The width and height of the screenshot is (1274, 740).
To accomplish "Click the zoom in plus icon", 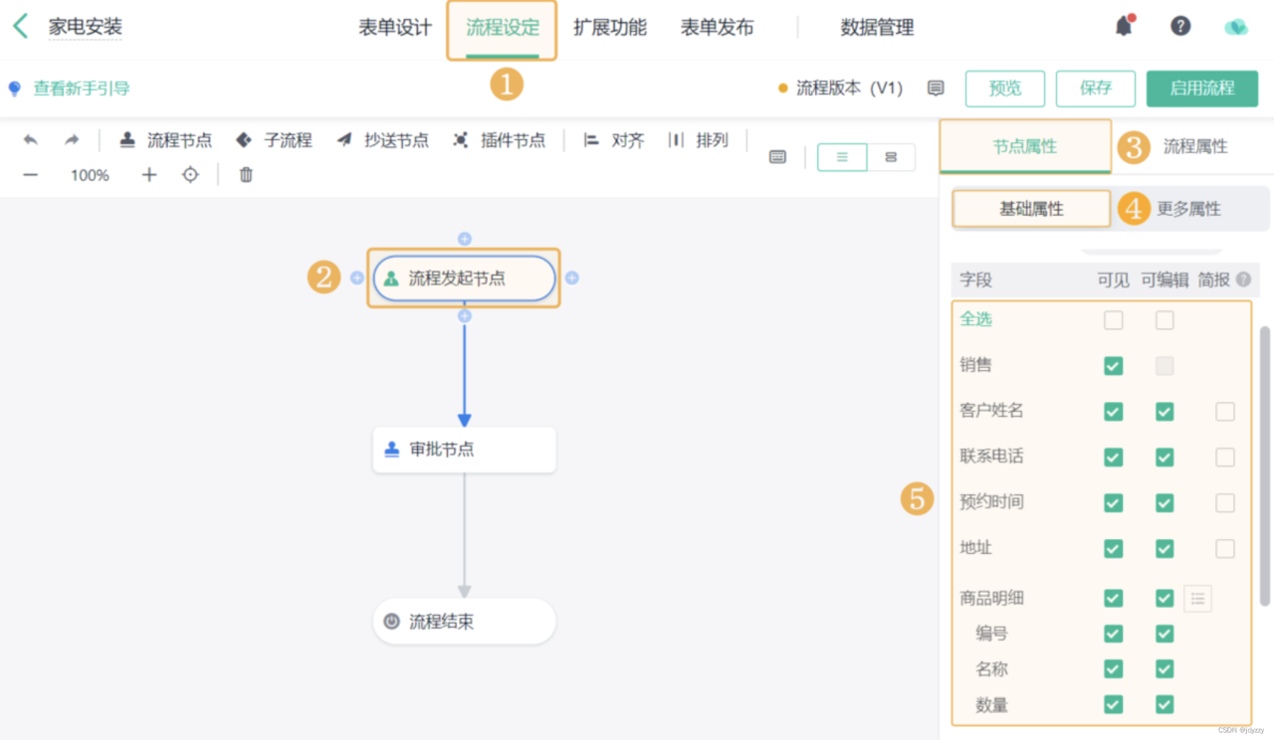I will 149,175.
